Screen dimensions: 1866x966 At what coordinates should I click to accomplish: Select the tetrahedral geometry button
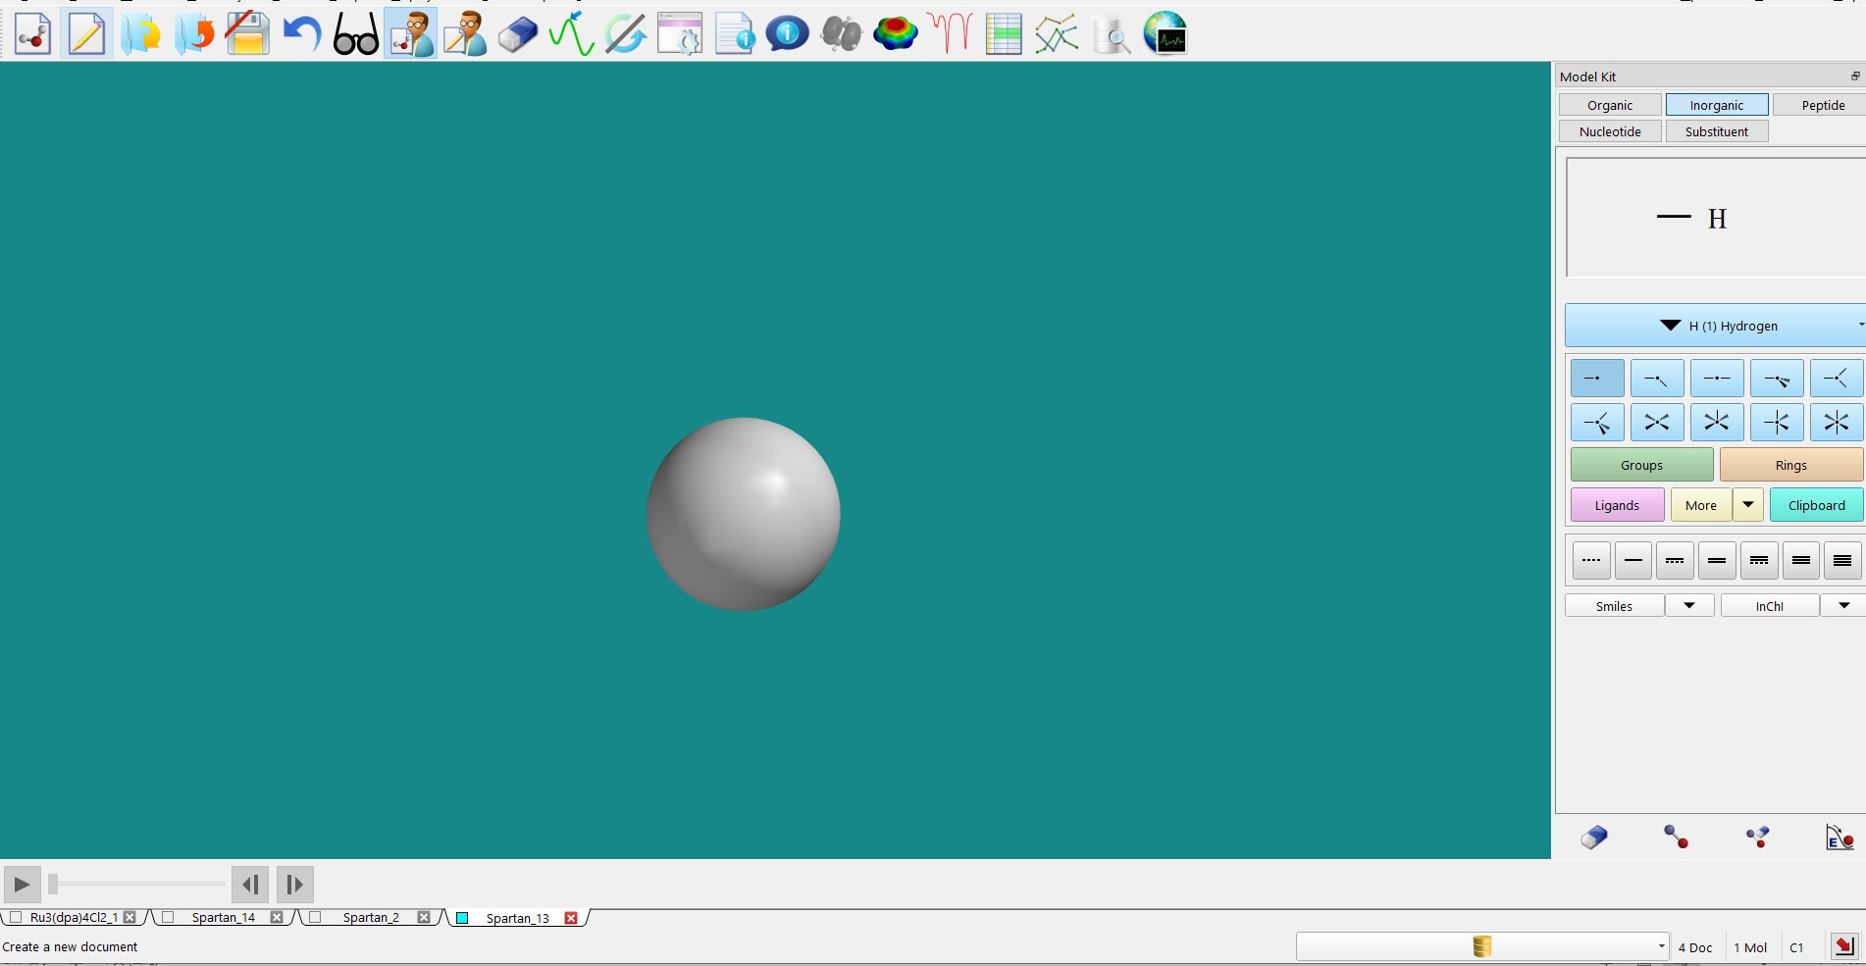1597,423
